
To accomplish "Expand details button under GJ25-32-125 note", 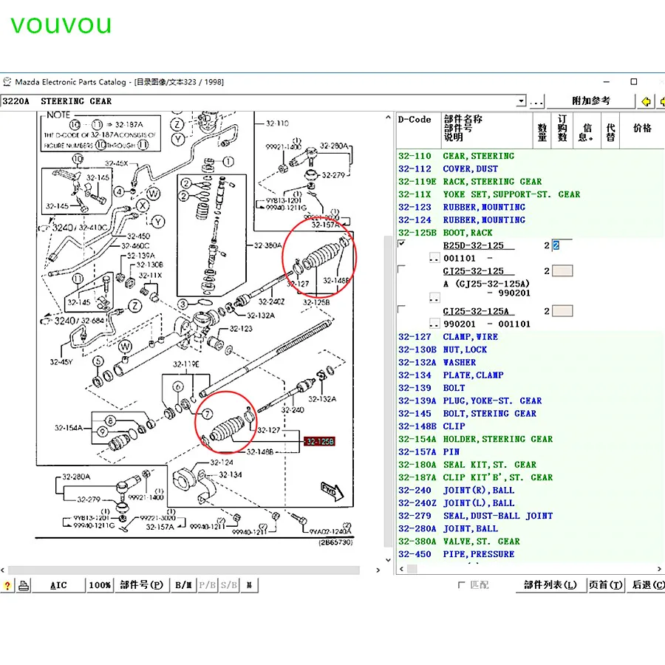I will pos(434,299).
